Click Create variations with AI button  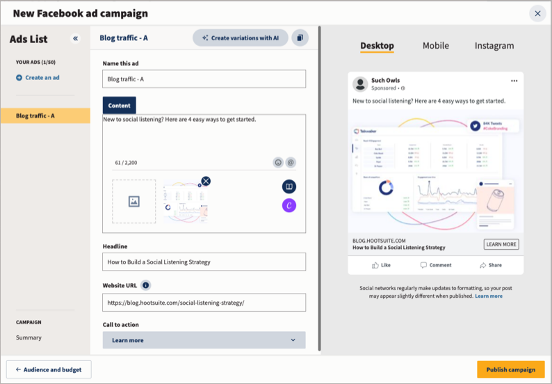point(241,38)
